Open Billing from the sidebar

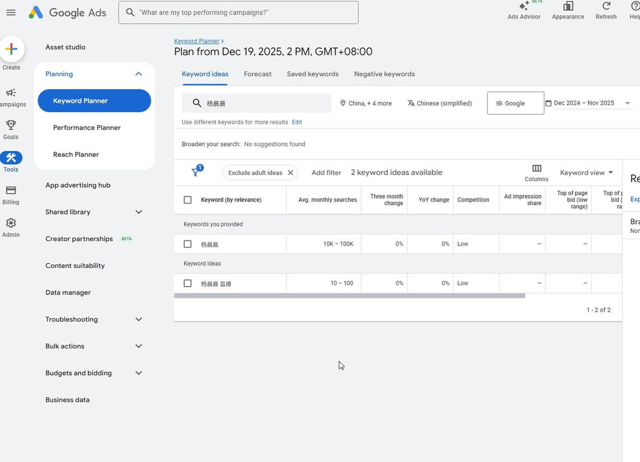point(11,195)
